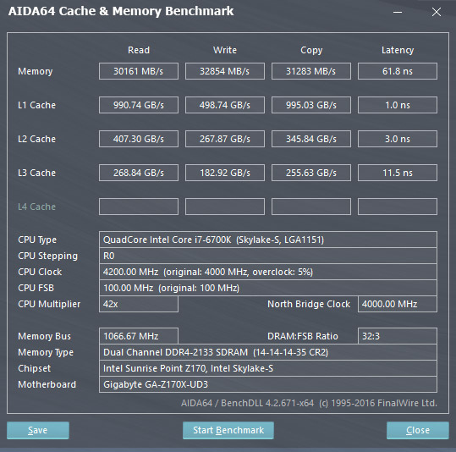This screenshot has height=452, width=456.
Task: Click the Memory Latency value box
Action: tap(398, 71)
